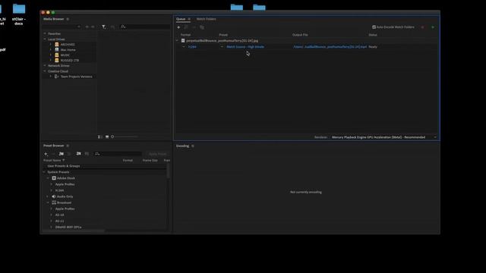Select the Preset Browser panel tab
Image resolution: width=486 pixels, height=273 pixels.
click(x=54, y=146)
